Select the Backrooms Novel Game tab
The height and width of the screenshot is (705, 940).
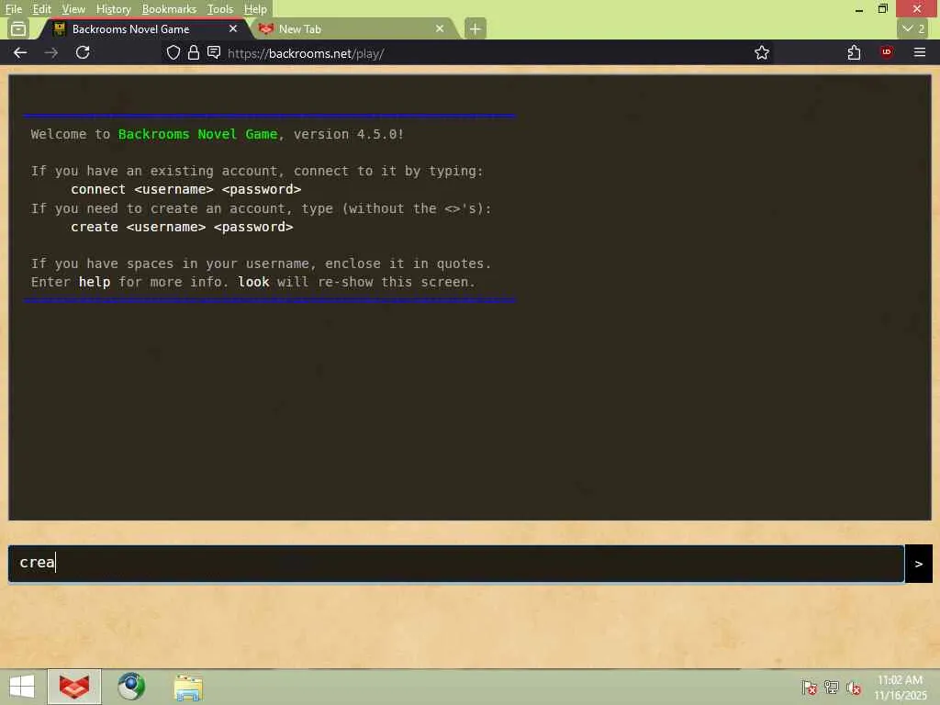144,28
